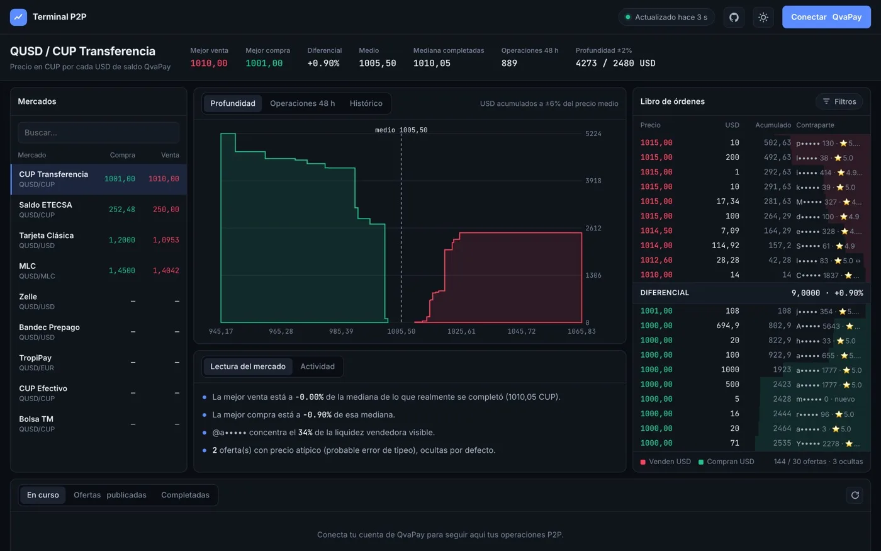Screen dimensions: 881x551
Task: Select TropiPay market row
Action: click(99, 363)
